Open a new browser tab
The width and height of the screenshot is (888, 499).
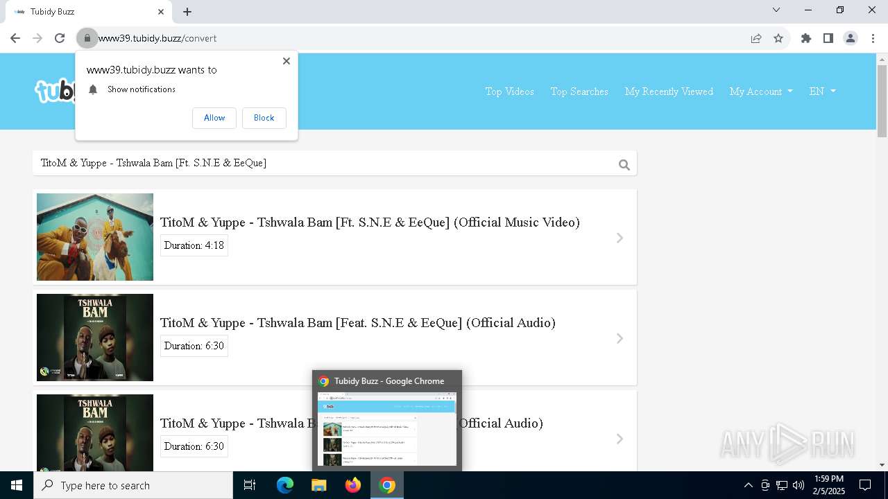(187, 12)
